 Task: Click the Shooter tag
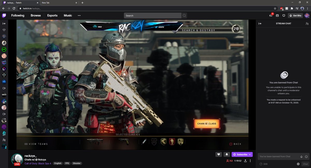pyautogui.click(x=77, y=163)
